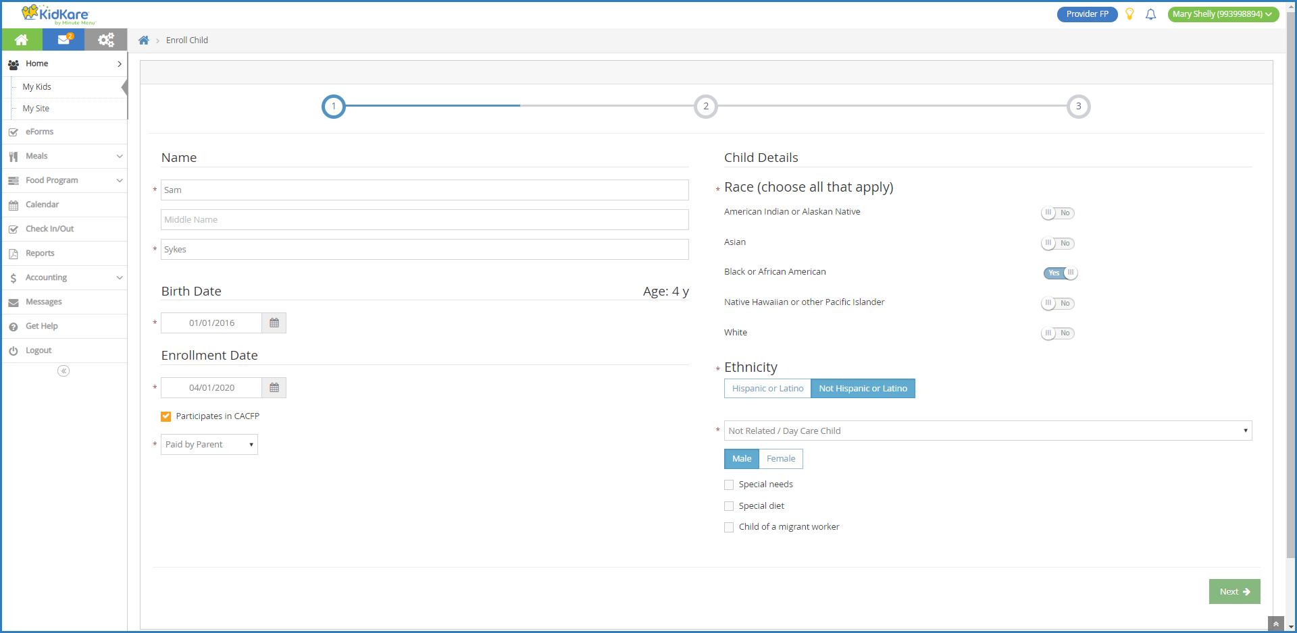Open eForms in sidebar

pyautogui.click(x=64, y=132)
